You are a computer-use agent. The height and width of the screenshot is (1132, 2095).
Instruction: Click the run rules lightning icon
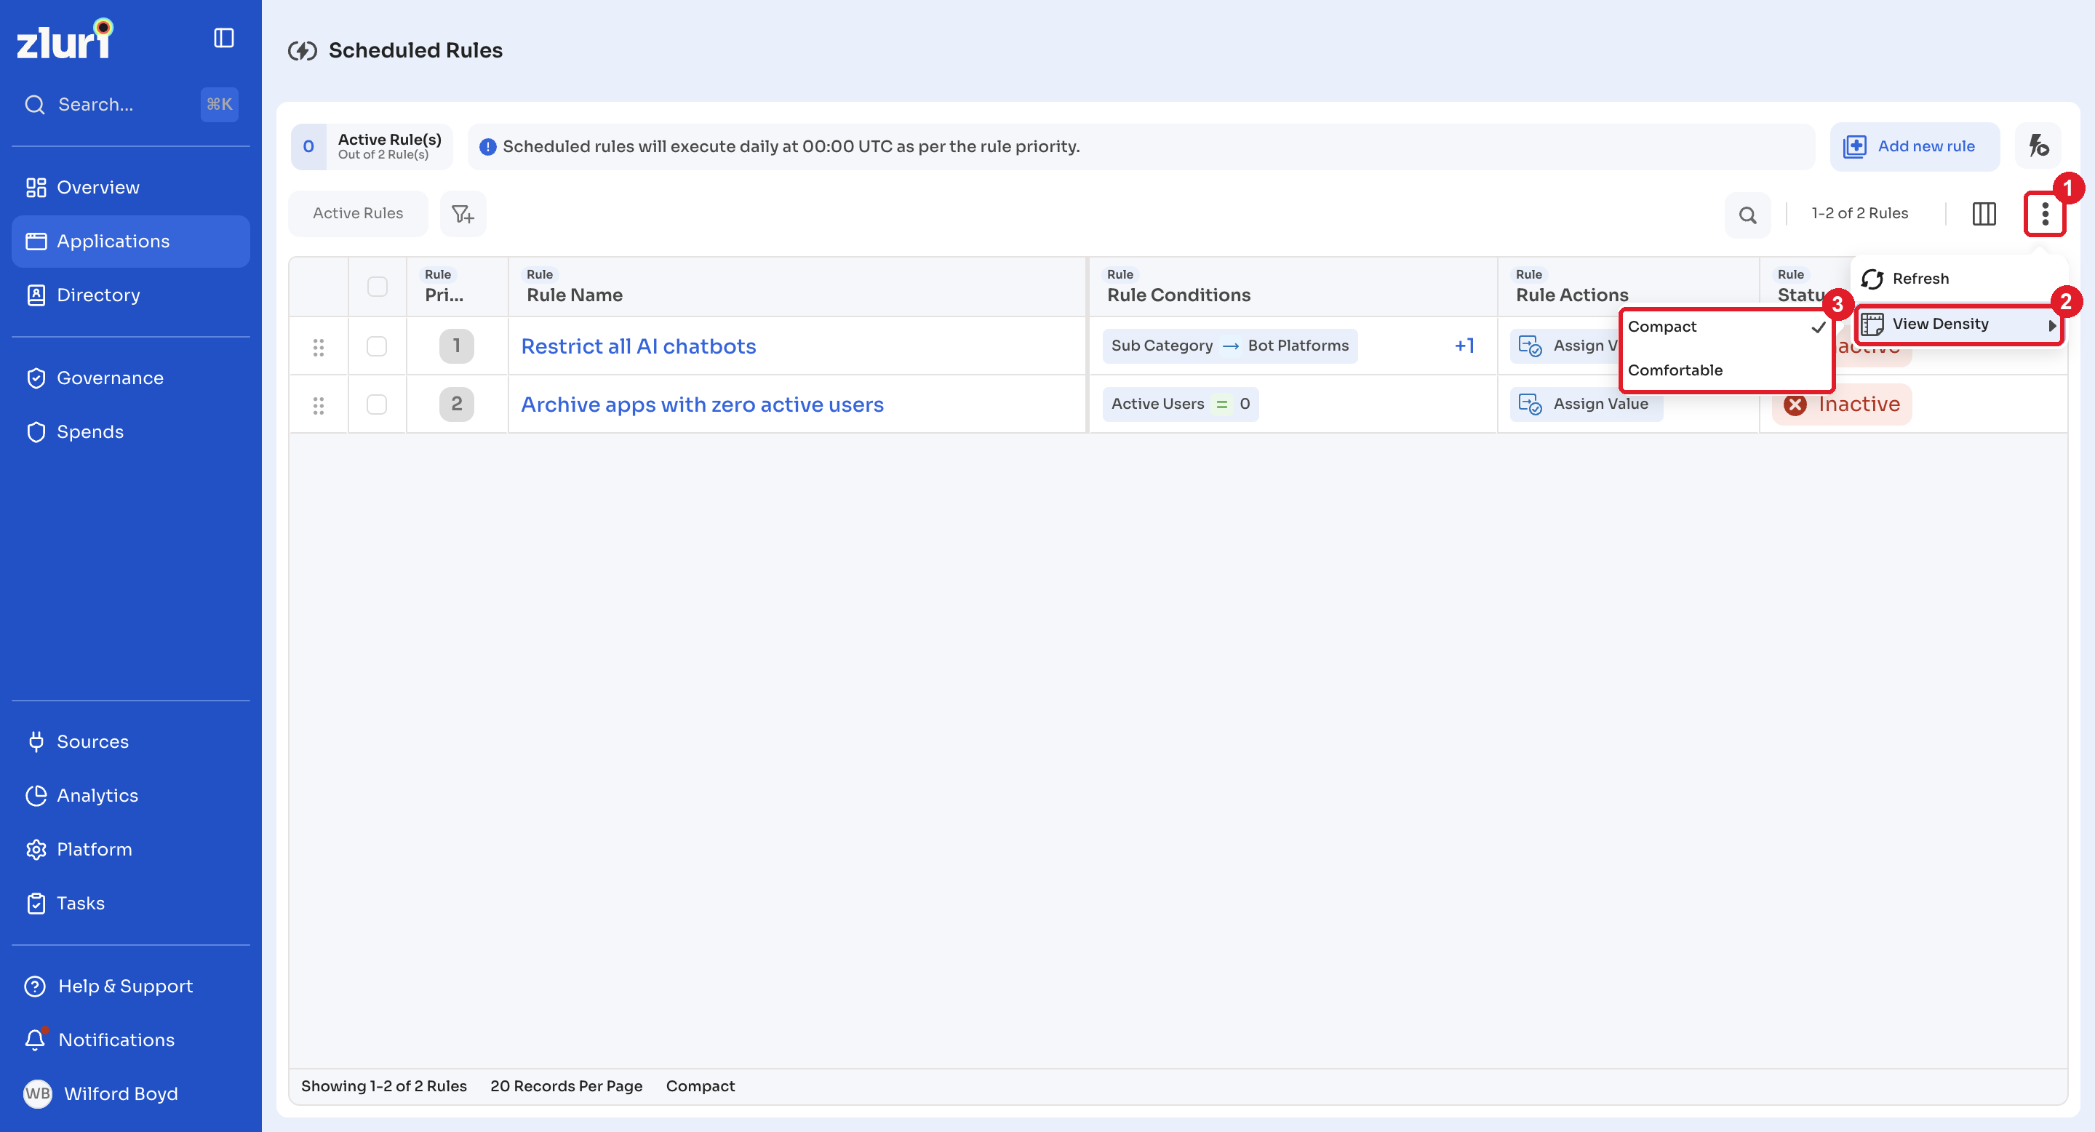2038,146
